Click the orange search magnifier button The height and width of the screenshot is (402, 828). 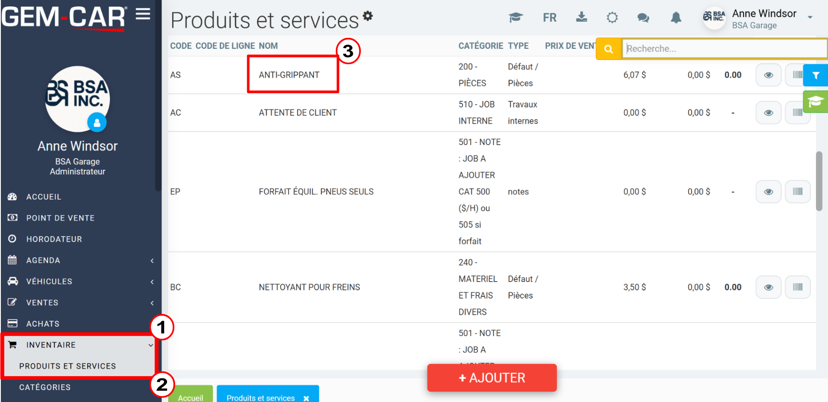(x=609, y=49)
